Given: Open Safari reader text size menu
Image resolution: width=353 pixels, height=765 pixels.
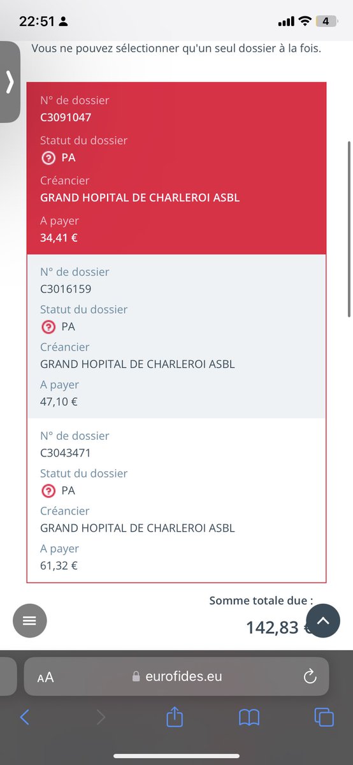Looking at the screenshot, I should pos(45,677).
